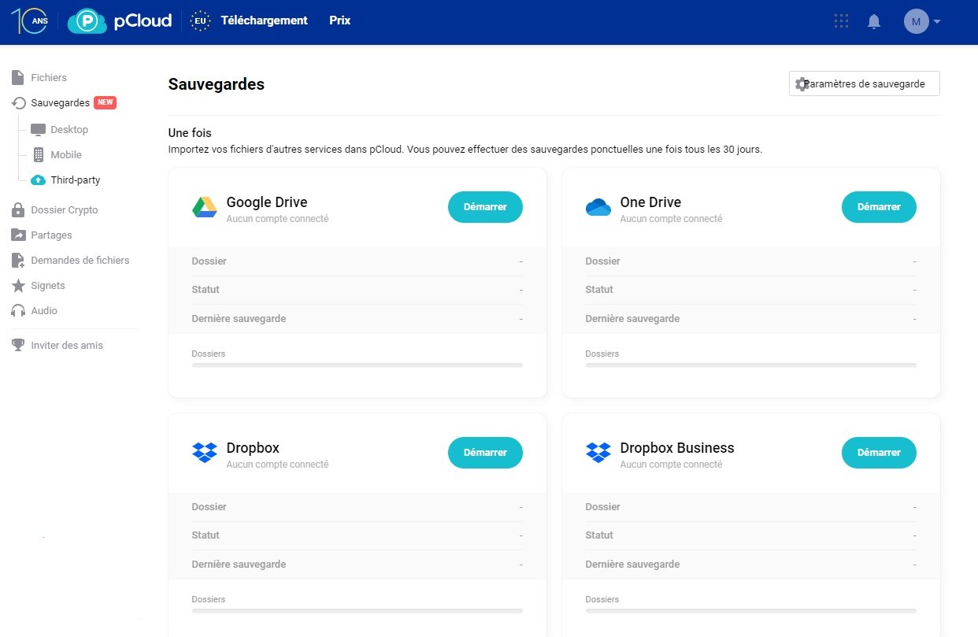
Task: Click the Fichiers file icon in sidebar
Action: pyautogui.click(x=17, y=77)
